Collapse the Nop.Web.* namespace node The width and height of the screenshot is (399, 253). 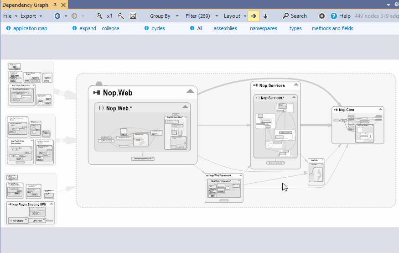coord(185,107)
